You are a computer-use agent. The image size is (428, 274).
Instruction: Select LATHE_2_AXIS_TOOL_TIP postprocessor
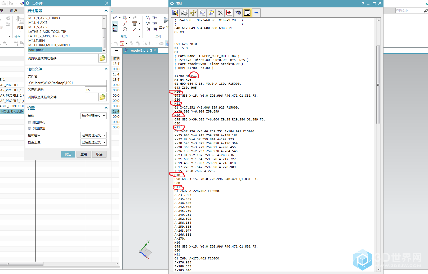65,32
